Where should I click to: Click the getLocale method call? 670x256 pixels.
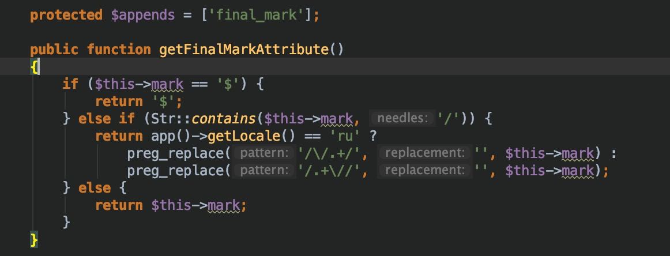point(244,136)
